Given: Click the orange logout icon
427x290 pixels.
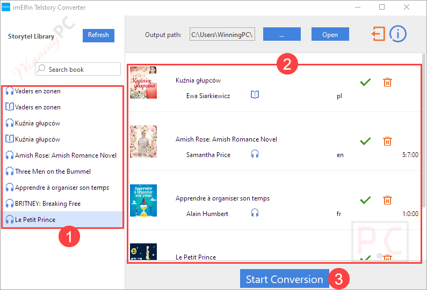Looking at the screenshot, I should click(378, 34).
